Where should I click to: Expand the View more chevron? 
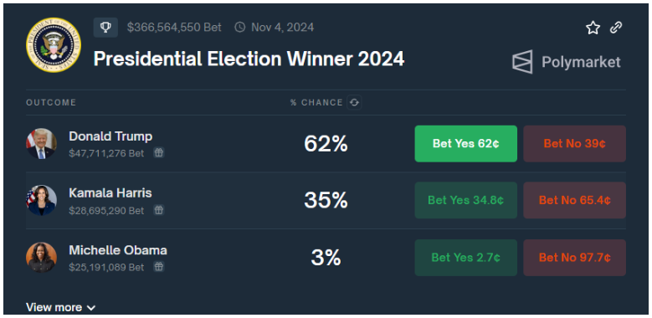(91, 308)
